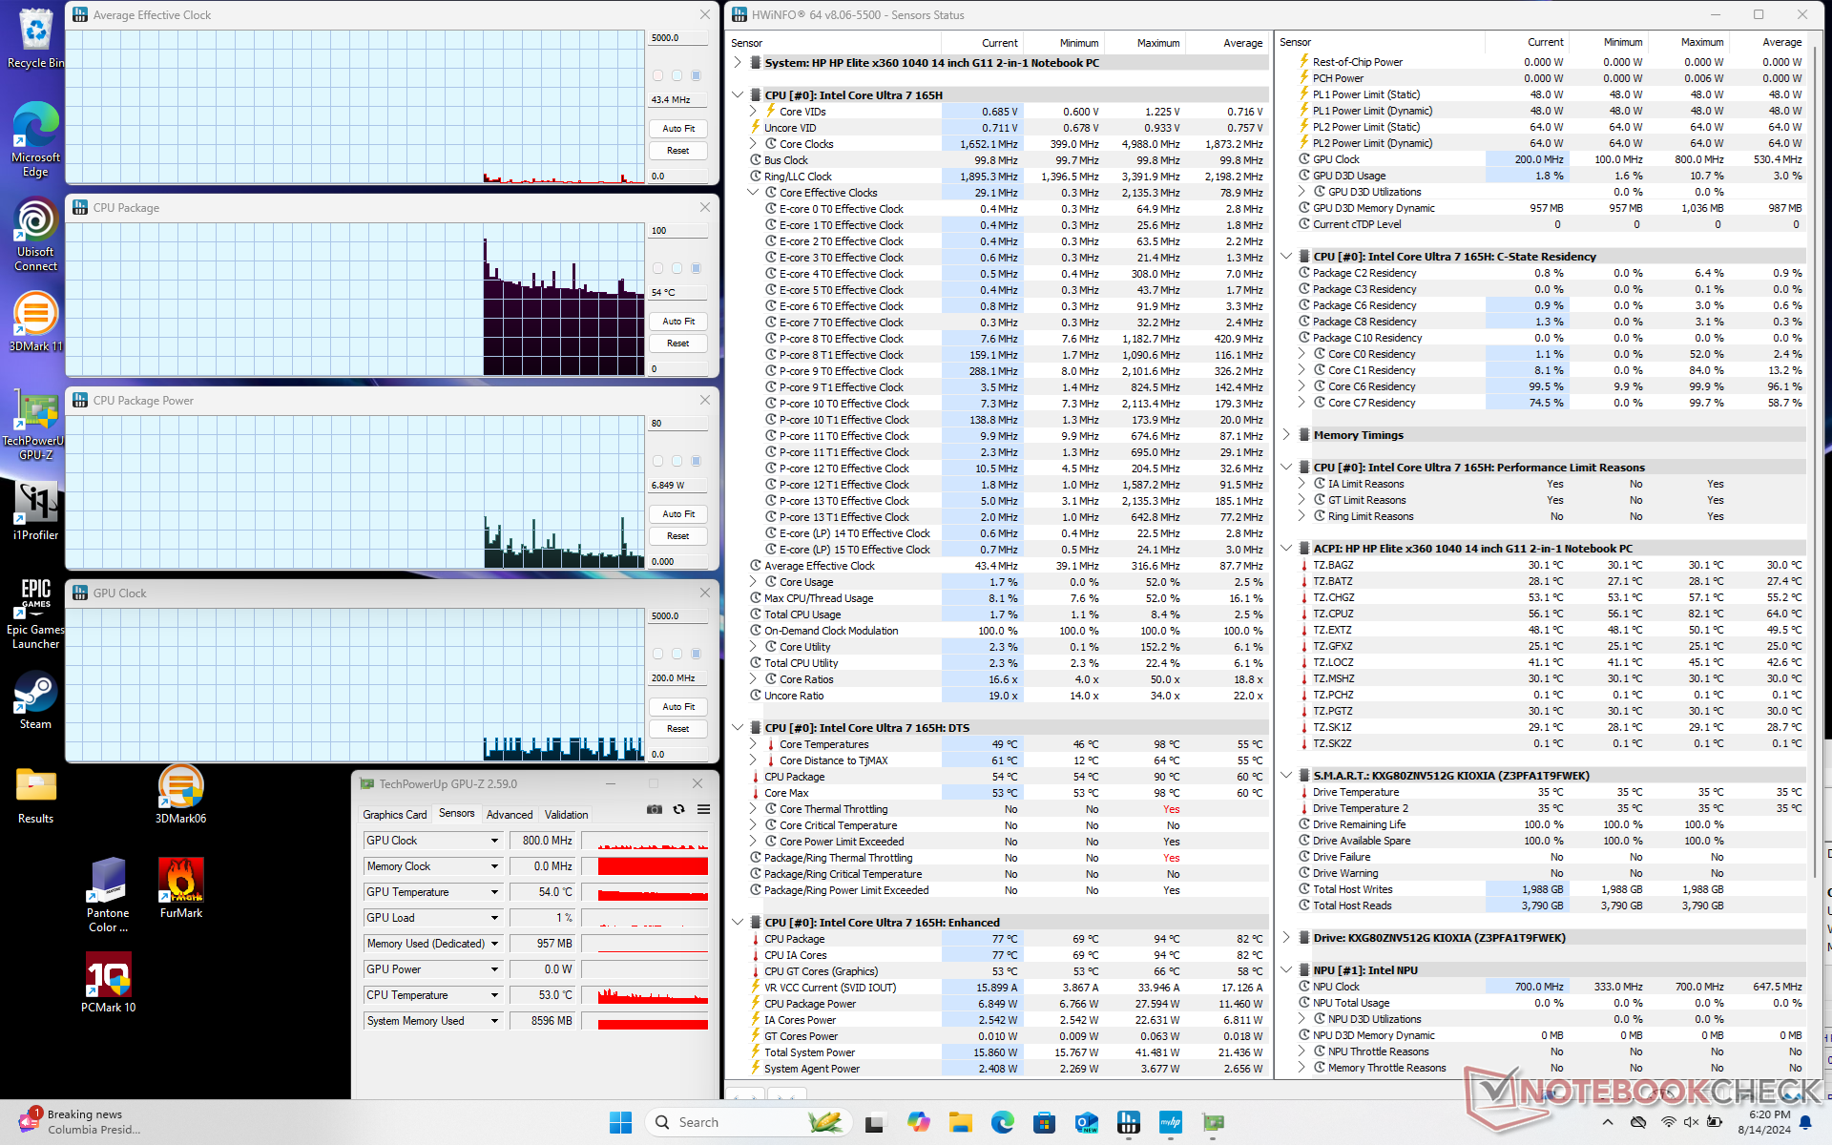This screenshot has height=1145, width=1832.
Task: Open the Results folder on desktop
Action: [x=35, y=796]
